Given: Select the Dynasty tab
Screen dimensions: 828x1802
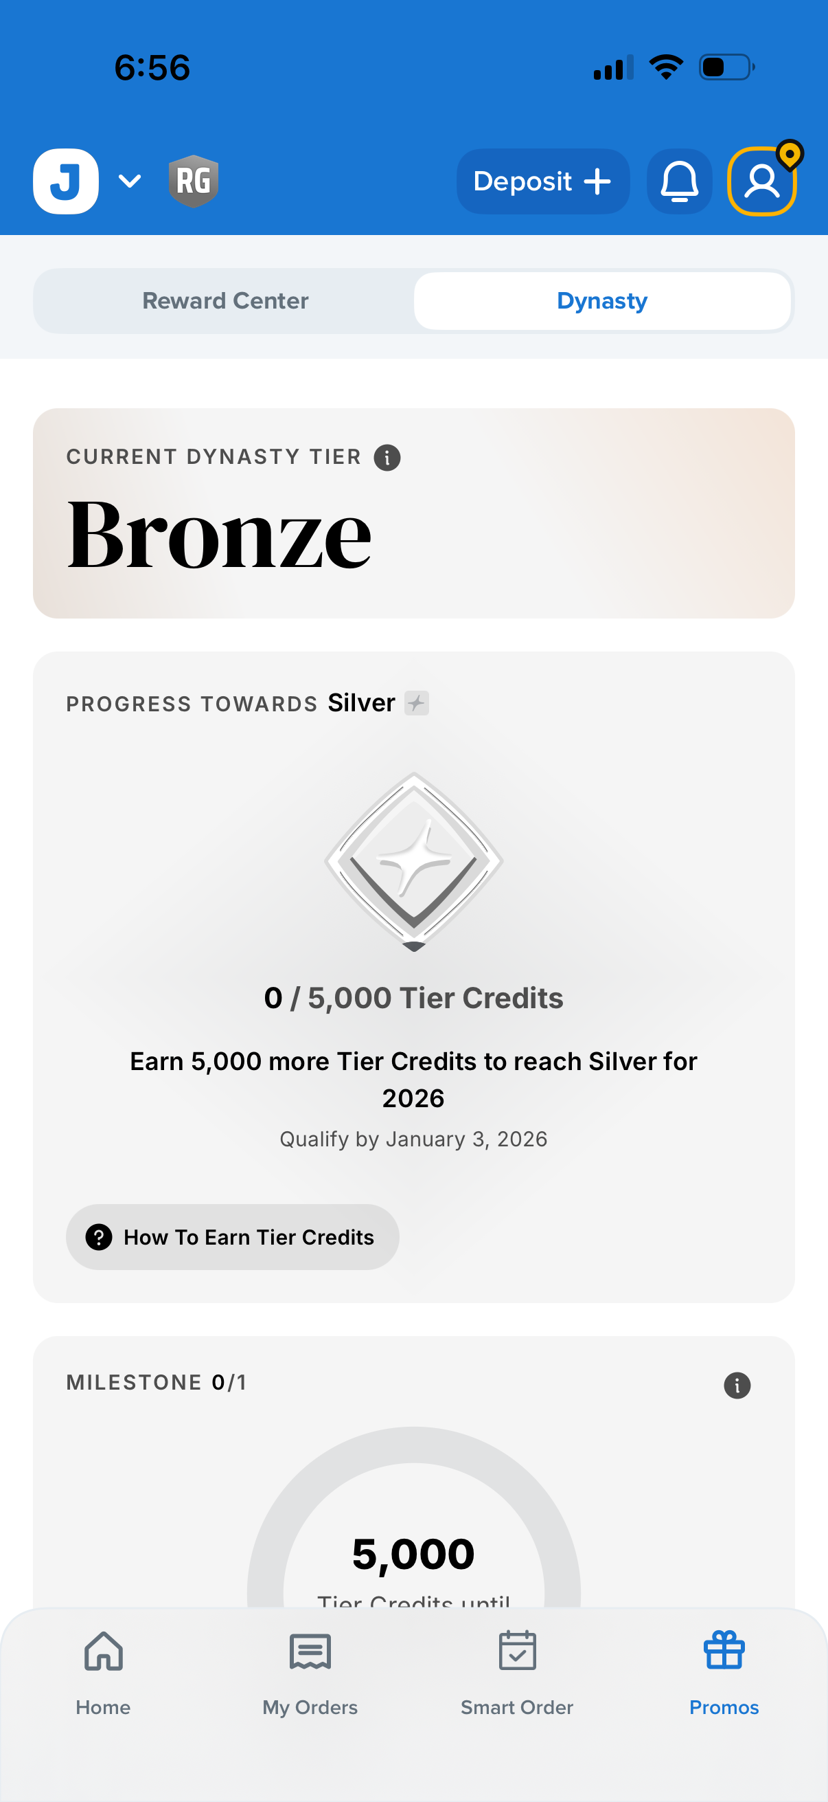Looking at the screenshot, I should coord(601,301).
